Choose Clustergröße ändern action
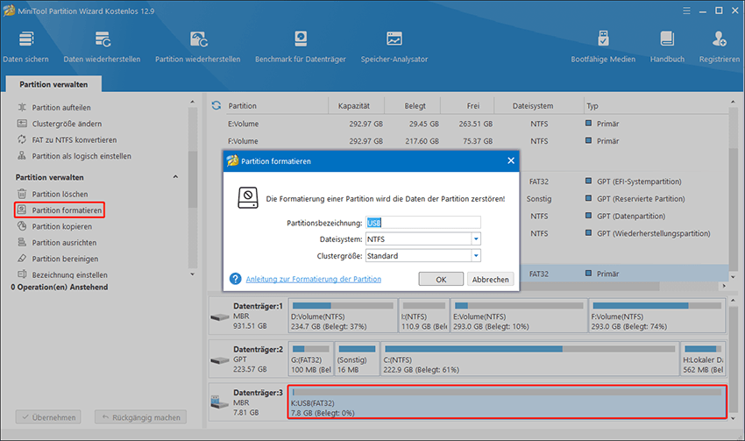The image size is (745, 441). tap(67, 124)
